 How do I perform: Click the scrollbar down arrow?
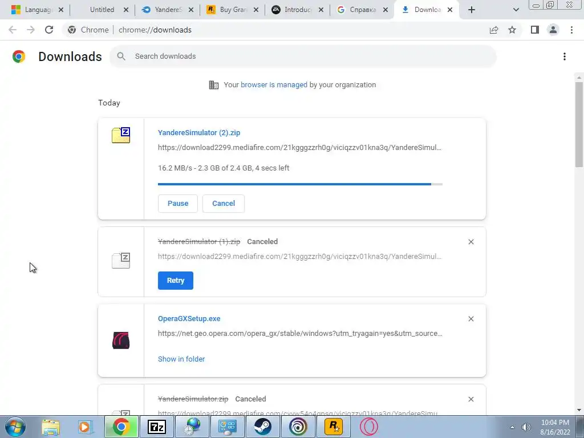coord(579,410)
